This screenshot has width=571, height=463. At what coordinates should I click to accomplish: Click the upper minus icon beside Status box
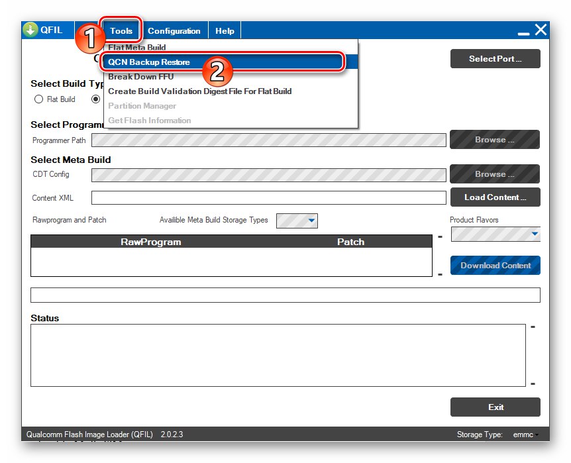coord(533,327)
